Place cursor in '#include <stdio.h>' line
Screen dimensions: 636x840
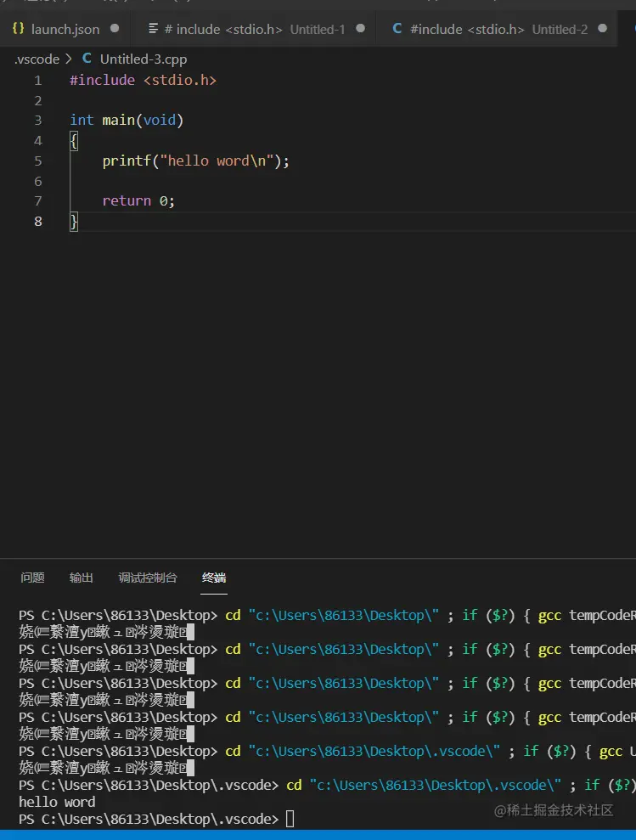coord(143,81)
